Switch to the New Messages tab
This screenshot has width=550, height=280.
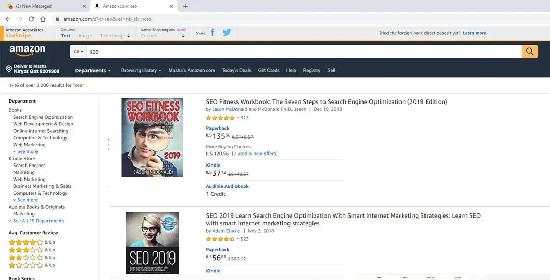point(45,6)
